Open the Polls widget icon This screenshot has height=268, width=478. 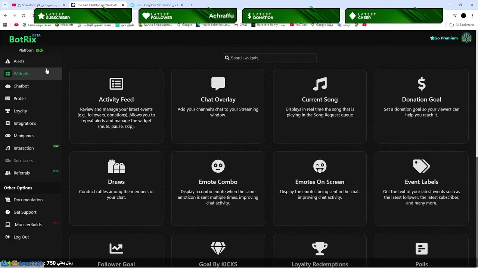pos(422,248)
